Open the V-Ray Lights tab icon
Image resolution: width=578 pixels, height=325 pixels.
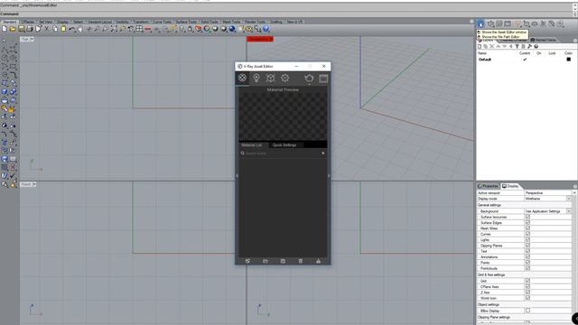pyautogui.click(x=256, y=78)
